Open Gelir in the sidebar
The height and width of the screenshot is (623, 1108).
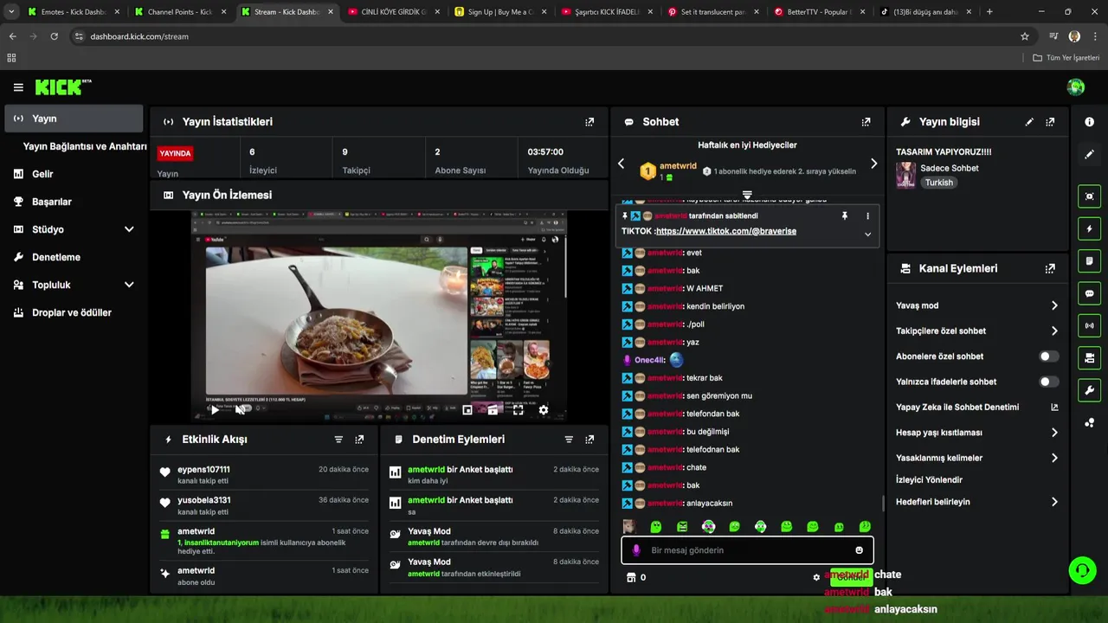click(x=74, y=174)
